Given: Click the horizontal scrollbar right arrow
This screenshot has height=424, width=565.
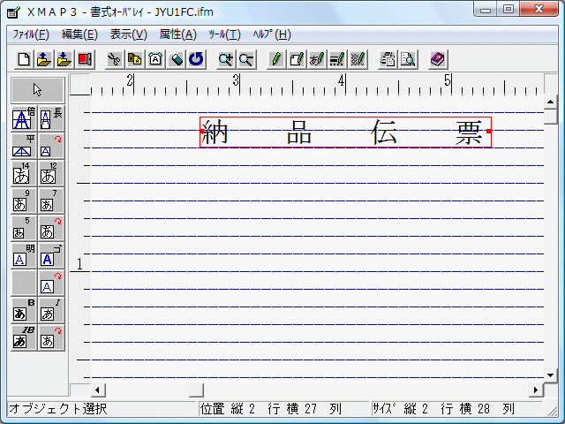Looking at the screenshot, I should [536, 390].
